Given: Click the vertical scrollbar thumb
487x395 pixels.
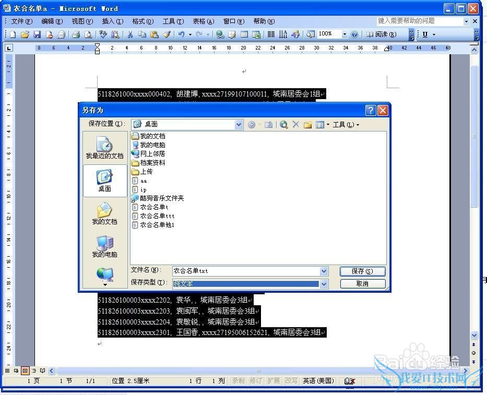Looking at the screenshot, I should [x=474, y=137].
